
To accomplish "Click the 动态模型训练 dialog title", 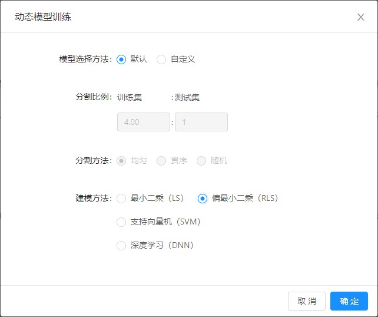I will 43,17.
